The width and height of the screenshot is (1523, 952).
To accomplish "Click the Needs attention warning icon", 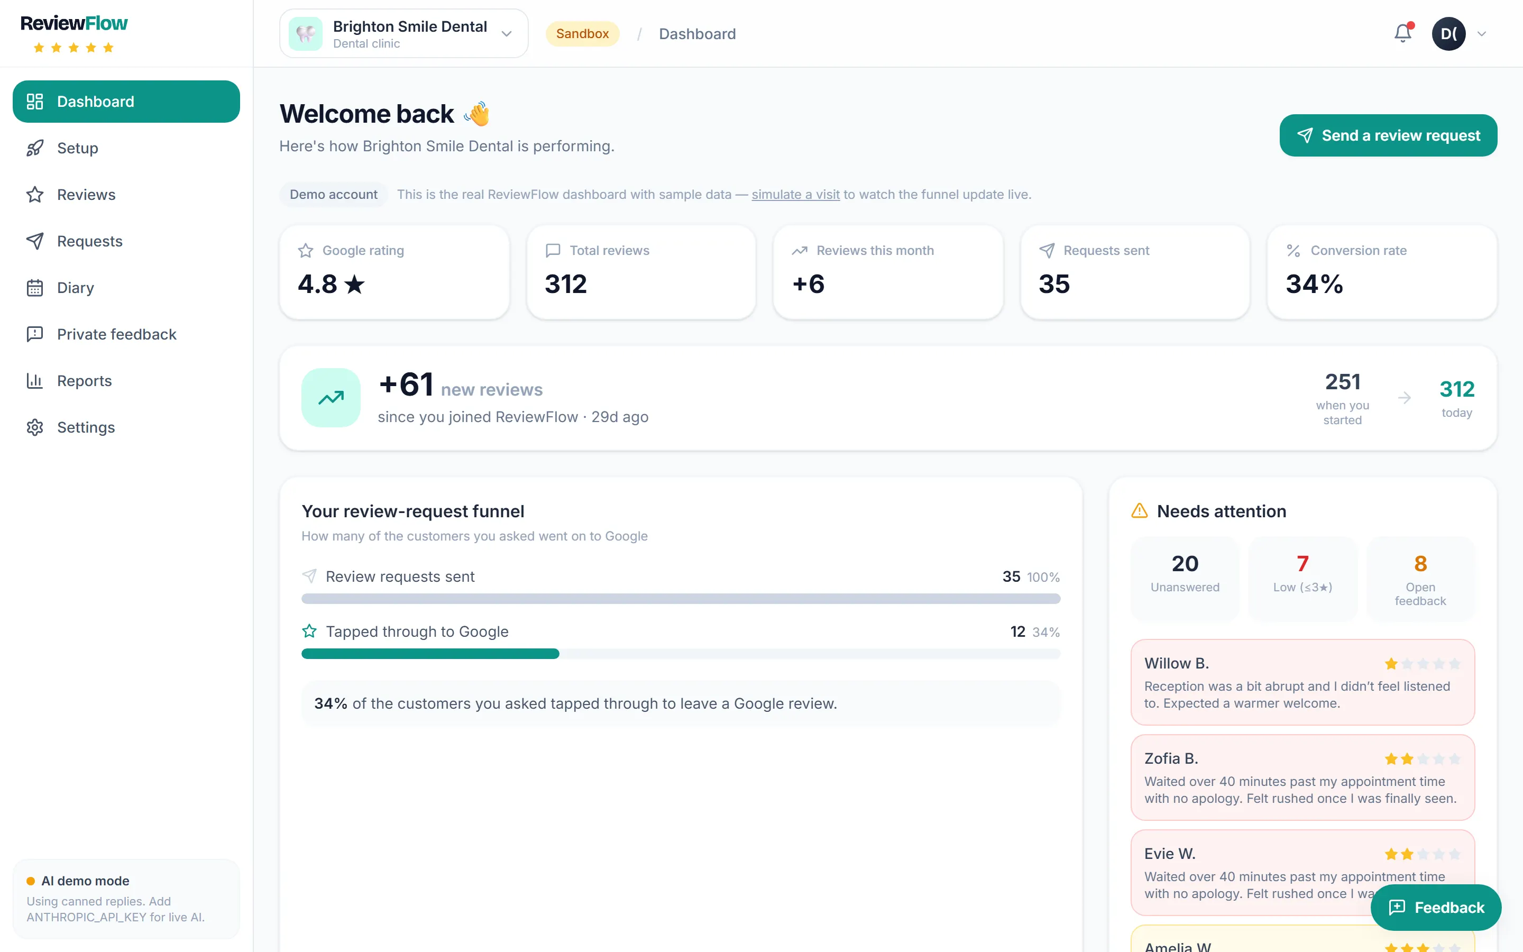I will pos(1140,510).
